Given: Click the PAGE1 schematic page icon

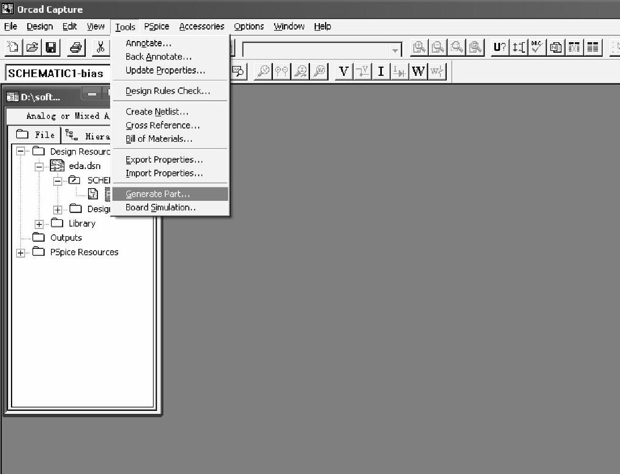Looking at the screenshot, I should tap(93, 194).
